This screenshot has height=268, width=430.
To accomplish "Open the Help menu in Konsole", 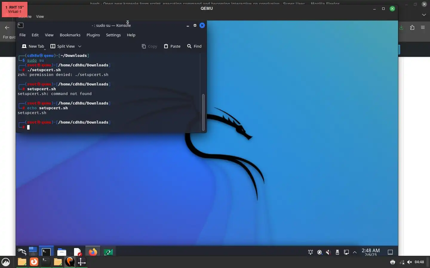I will pos(131,35).
